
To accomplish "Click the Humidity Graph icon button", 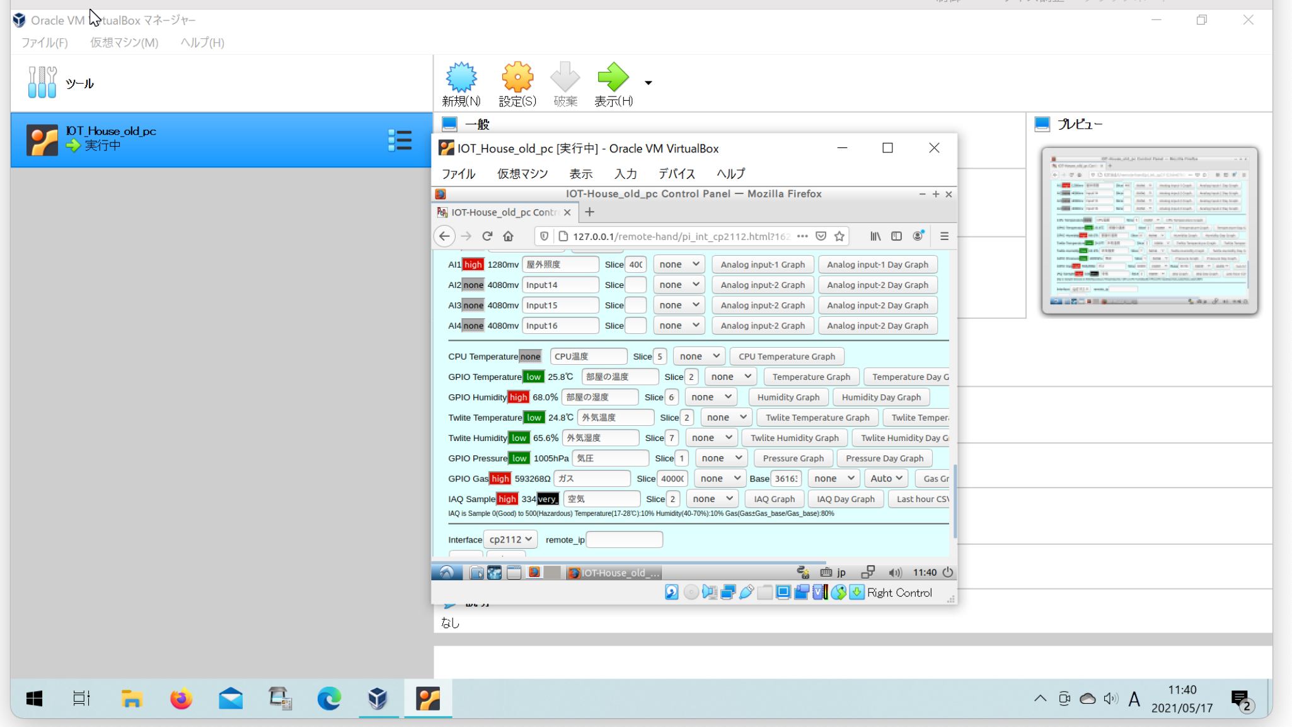I will (787, 397).
